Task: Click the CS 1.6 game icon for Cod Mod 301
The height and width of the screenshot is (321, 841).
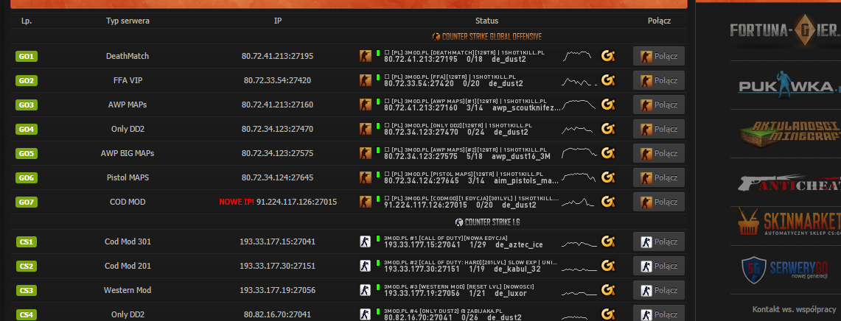Action: click(365, 241)
